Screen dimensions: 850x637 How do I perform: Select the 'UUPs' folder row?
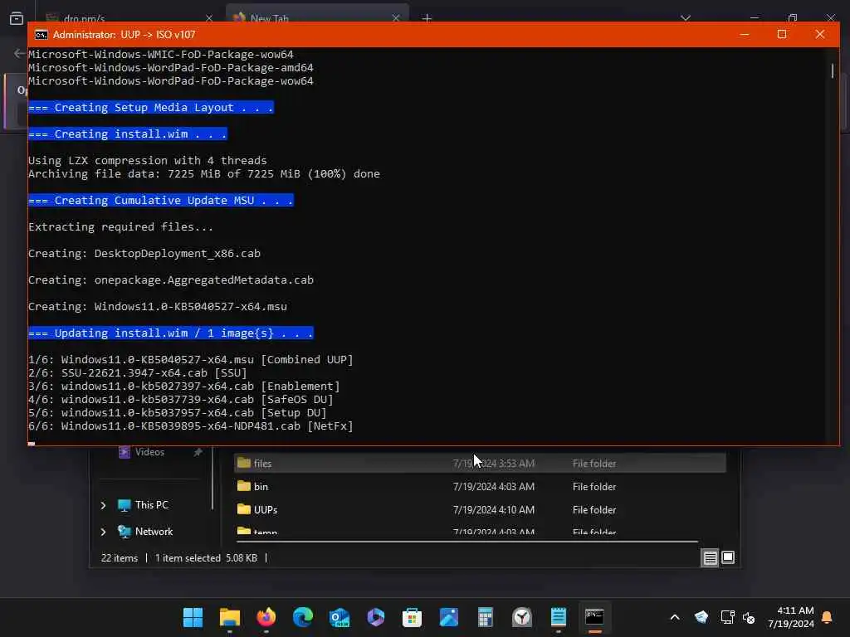pos(480,510)
